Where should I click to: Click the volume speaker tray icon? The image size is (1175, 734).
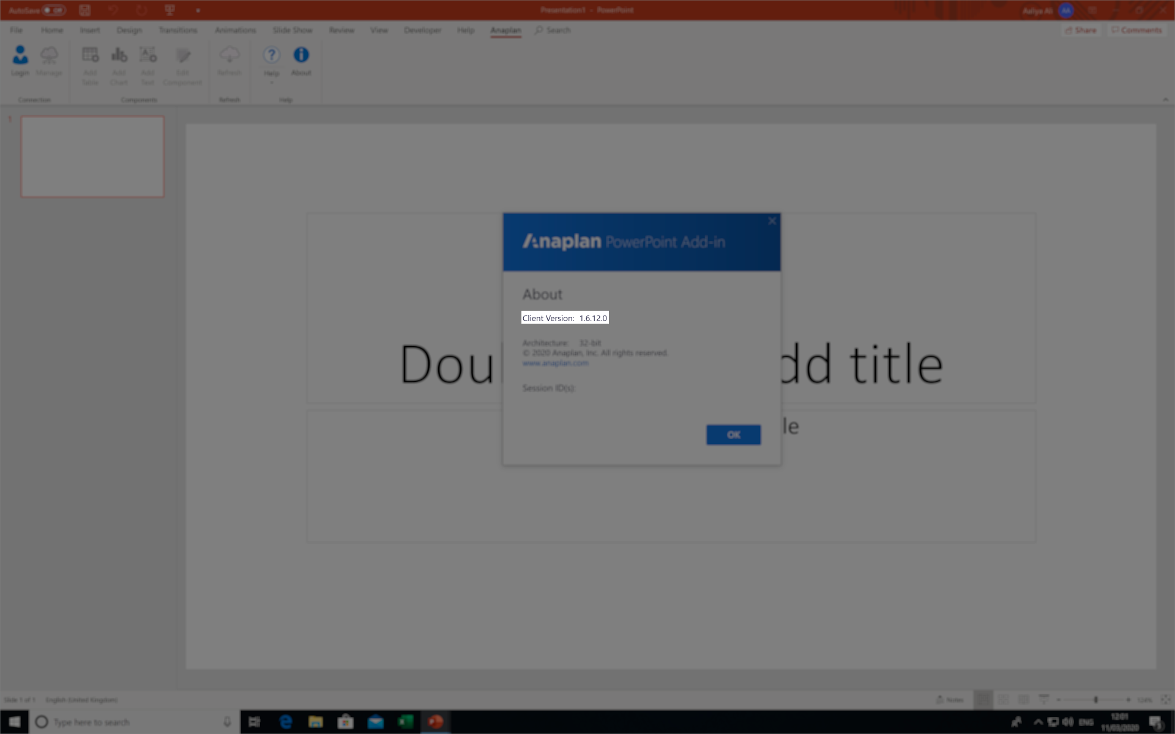point(1068,722)
